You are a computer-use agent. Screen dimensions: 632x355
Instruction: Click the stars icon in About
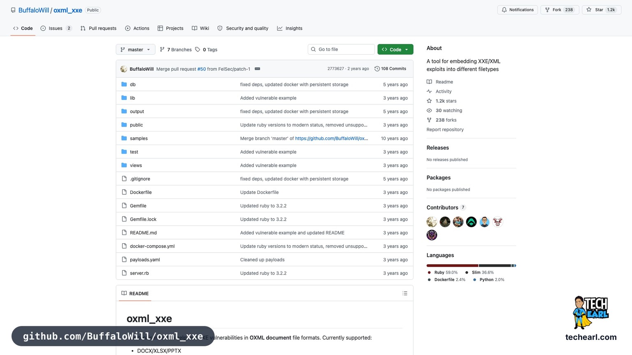tap(429, 101)
